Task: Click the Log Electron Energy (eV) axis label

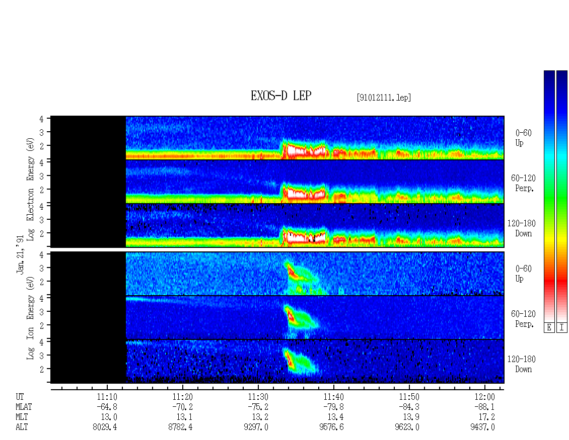Action: click(x=31, y=189)
